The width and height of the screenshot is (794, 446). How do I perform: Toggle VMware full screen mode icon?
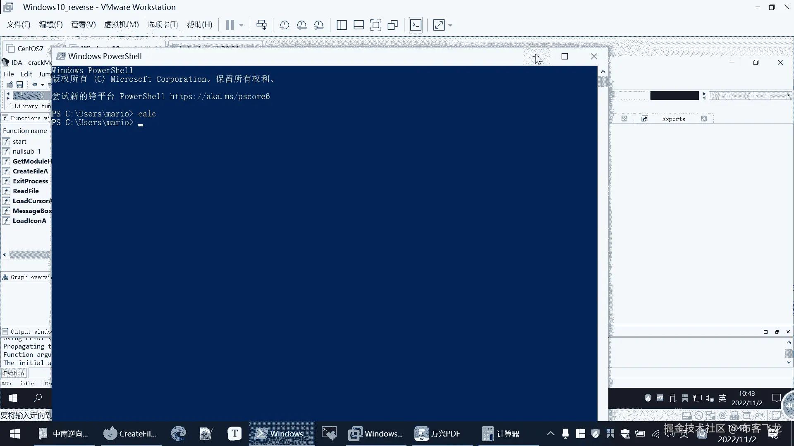[375, 25]
